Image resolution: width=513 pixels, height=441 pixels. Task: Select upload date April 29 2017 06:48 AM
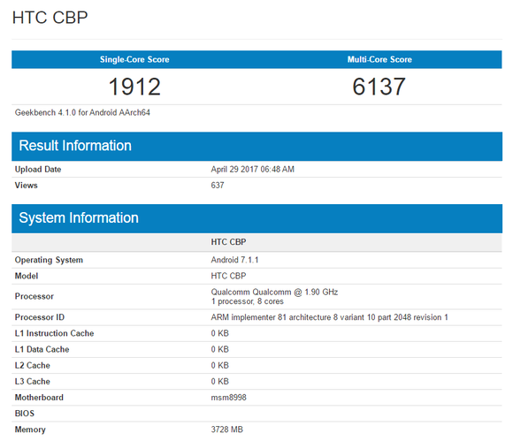(253, 170)
